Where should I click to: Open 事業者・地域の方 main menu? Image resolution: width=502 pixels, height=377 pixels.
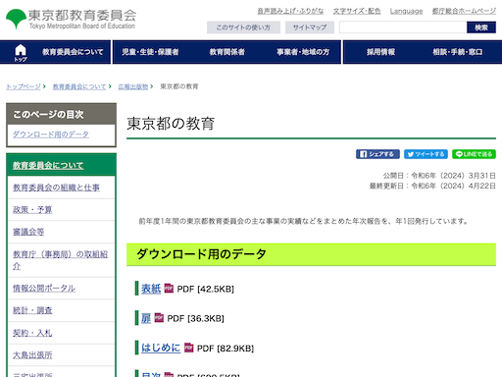[303, 52]
